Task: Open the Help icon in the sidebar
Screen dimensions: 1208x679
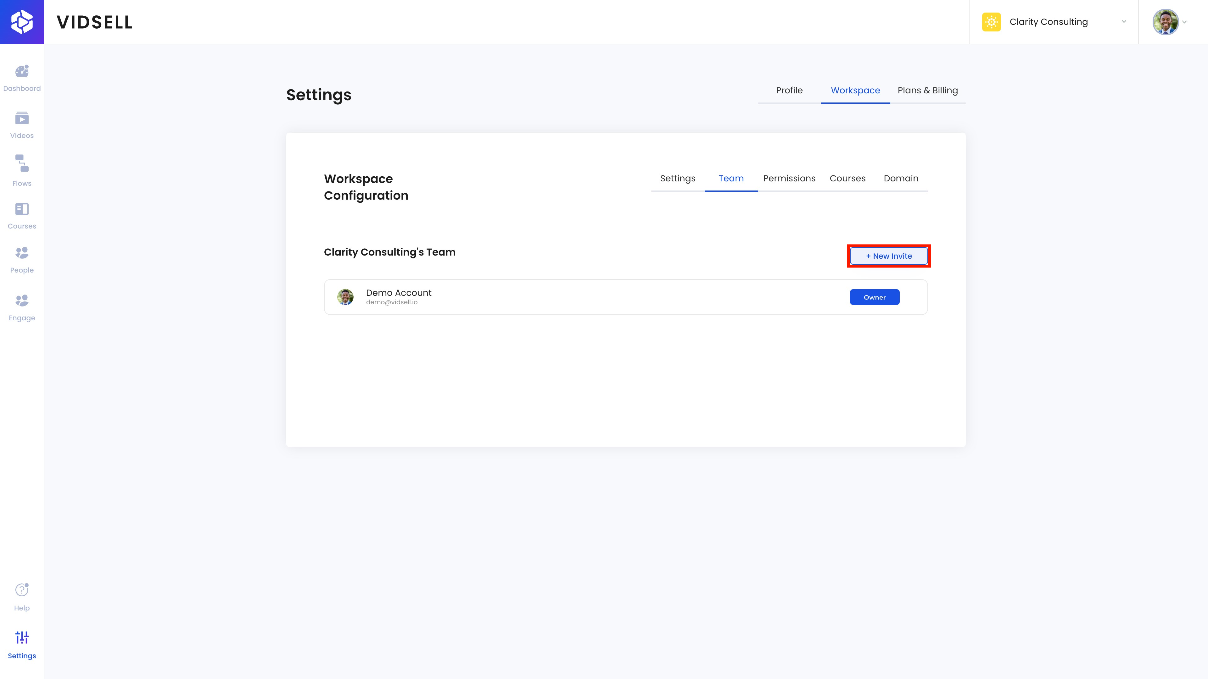Action: (x=22, y=590)
